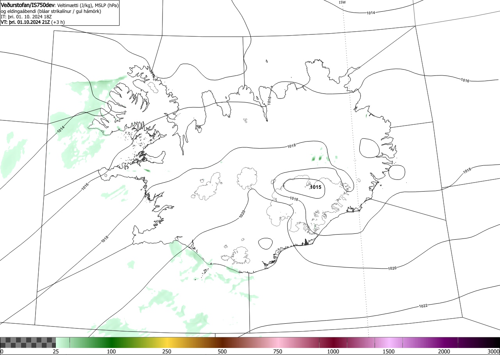Click the dark green CAPE spots east of the 1018 label
This screenshot has height=355, width=500.
(317, 158)
